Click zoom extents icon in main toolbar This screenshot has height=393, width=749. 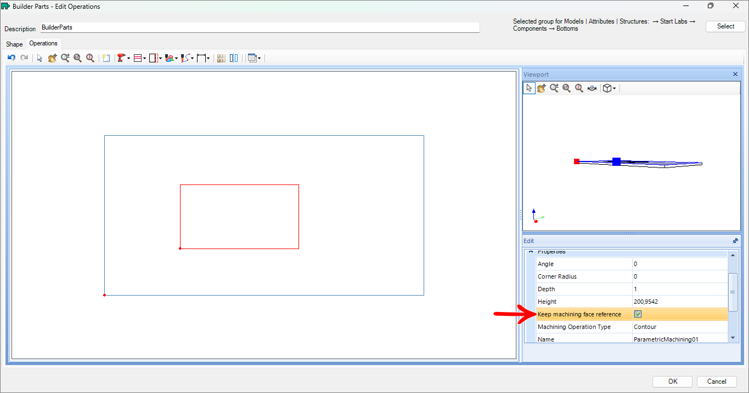77,57
